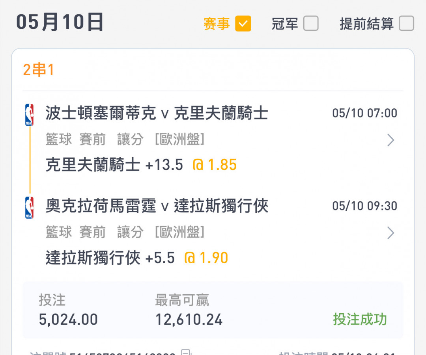Select the 2串1 parlay label
Screen dimensions: 426x355
(38, 70)
